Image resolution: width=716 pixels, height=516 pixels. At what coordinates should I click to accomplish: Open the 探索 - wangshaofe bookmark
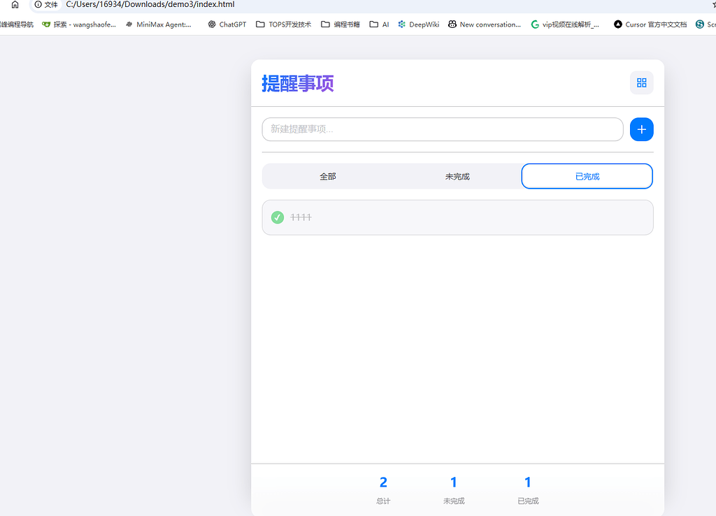point(79,24)
